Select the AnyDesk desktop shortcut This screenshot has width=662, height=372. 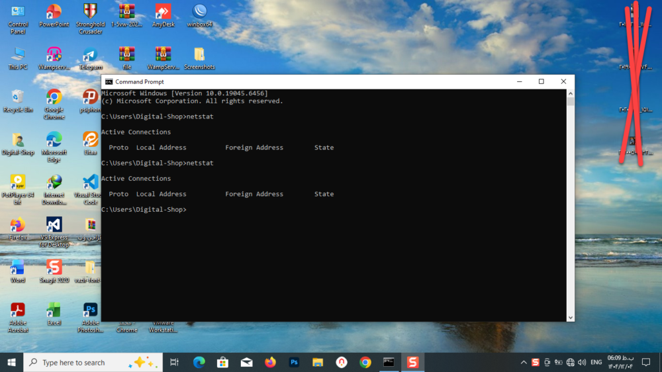click(163, 16)
